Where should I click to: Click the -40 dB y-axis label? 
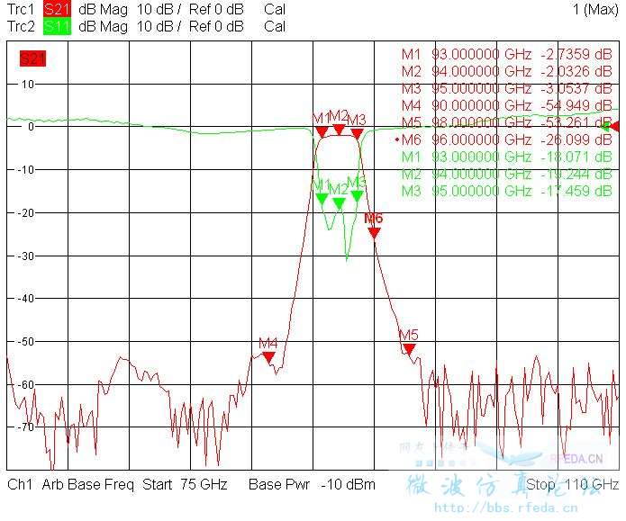coord(25,299)
